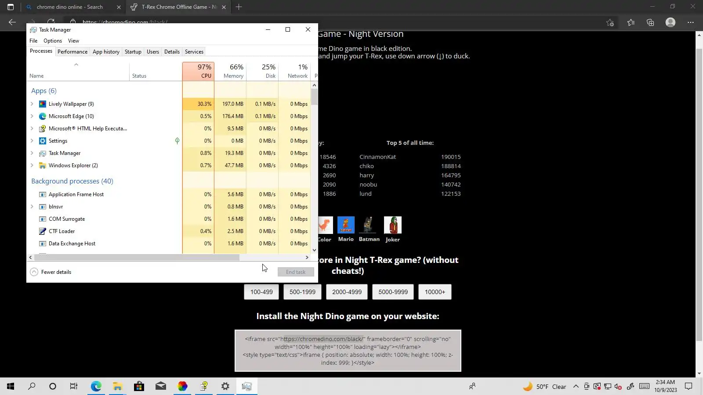Click the iframe embed code text box
Image resolution: width=703 pixels, height=395 pixels.
348,351
